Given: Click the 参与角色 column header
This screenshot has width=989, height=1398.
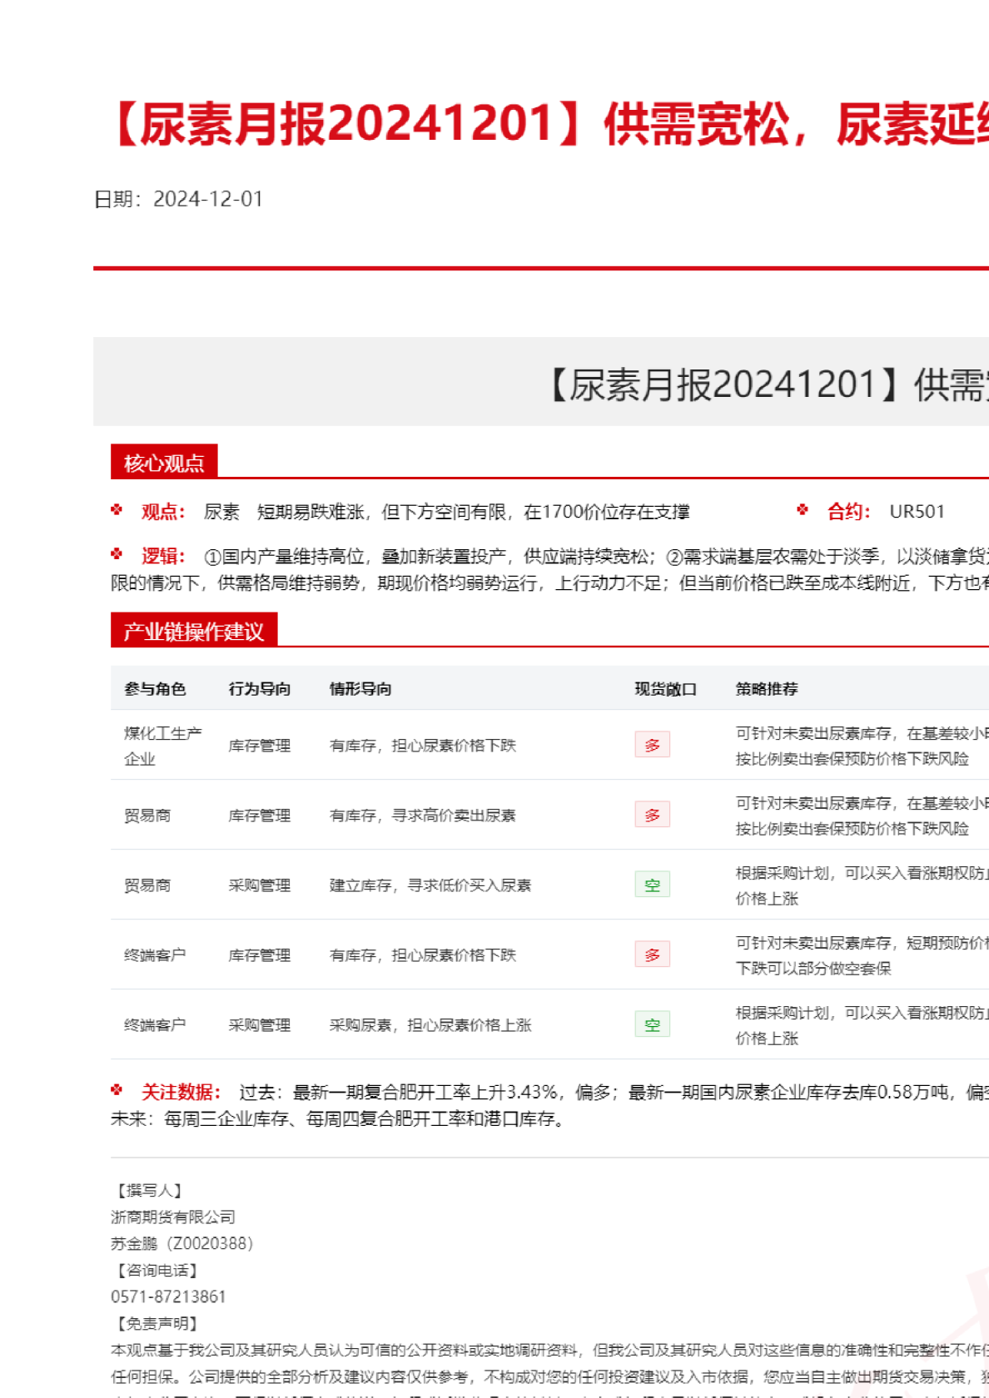Looking at the screenshot, I should coord(155,688).
